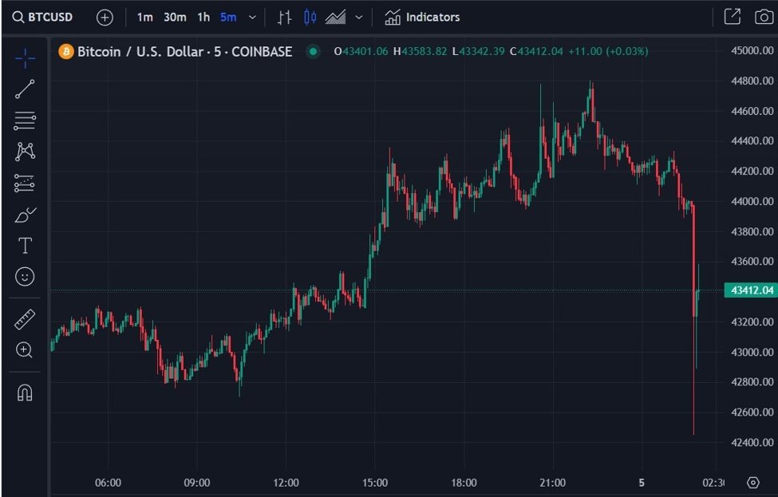778x497 pixels.
Task: Open the emoji icons tool
Action: coord(25,276)
